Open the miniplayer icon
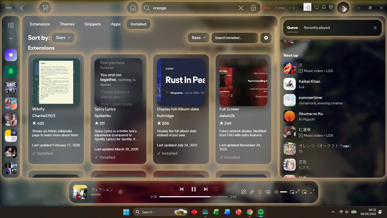 [x=292, y=192]
